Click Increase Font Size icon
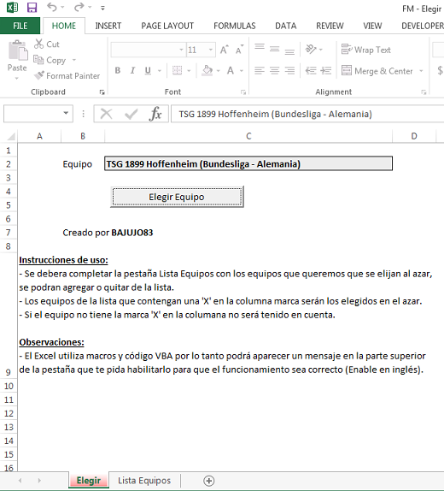 225,50
